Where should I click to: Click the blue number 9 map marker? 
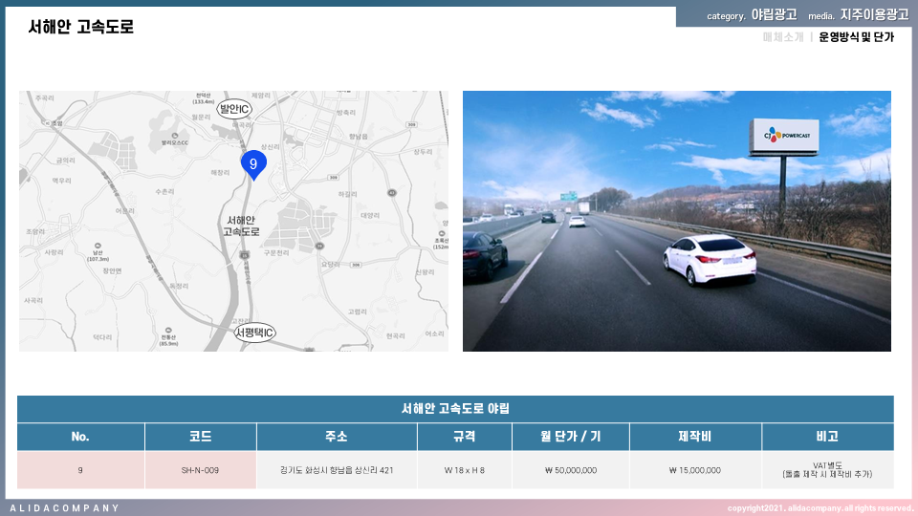(253, 164)
